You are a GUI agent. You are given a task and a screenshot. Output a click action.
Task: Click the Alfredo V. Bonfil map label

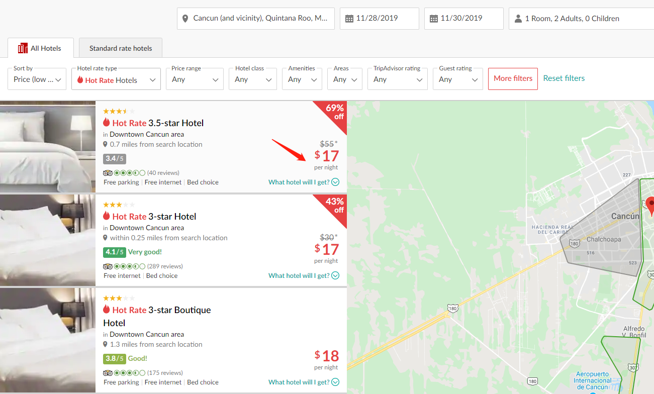point(633,332)
